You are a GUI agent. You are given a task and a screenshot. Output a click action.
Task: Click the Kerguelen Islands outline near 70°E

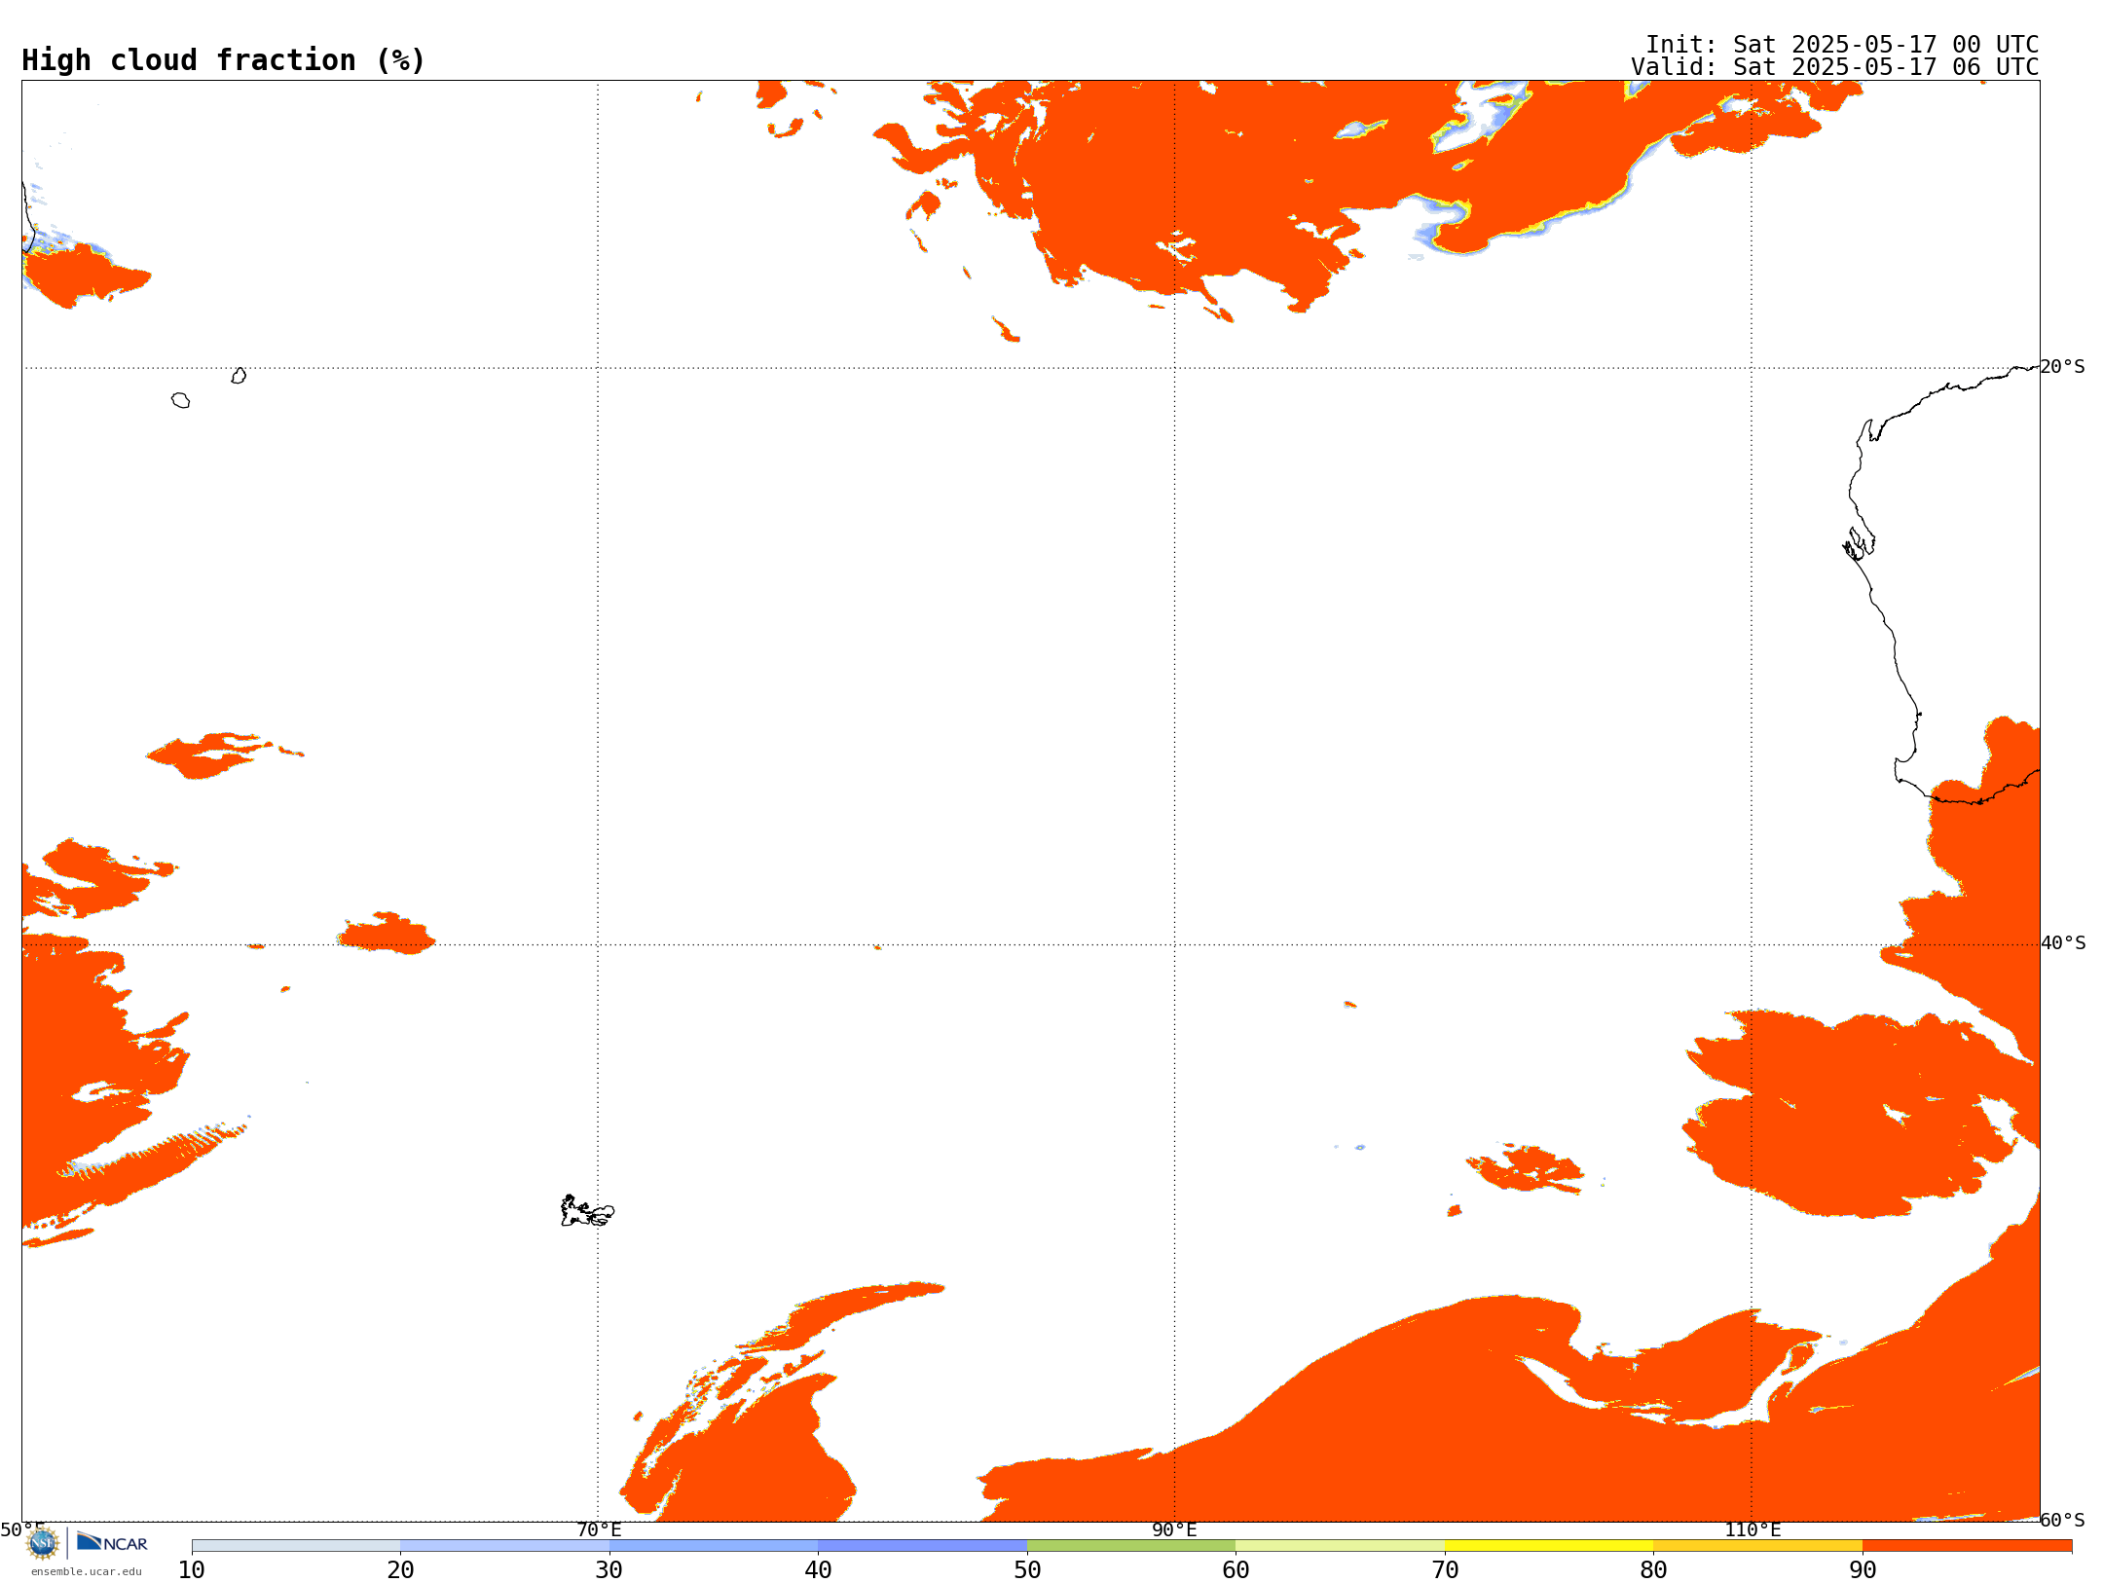pyautogui.click(x=587, y=1211)
